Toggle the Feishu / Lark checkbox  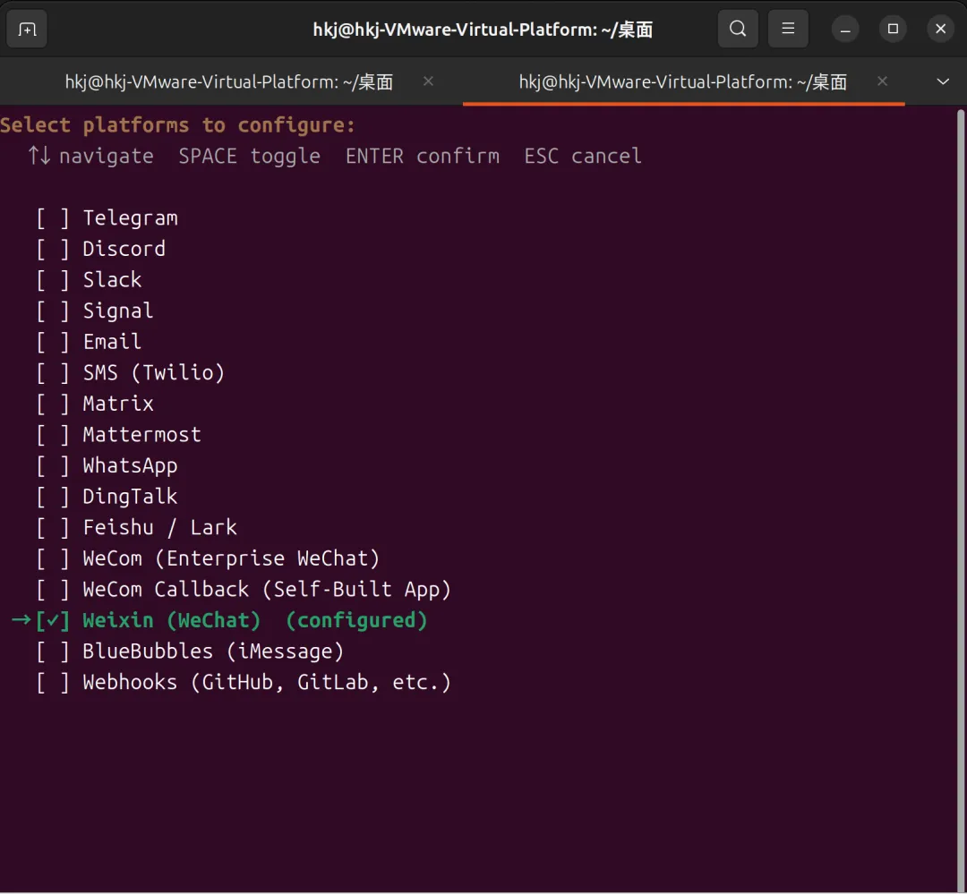point(53,528)
